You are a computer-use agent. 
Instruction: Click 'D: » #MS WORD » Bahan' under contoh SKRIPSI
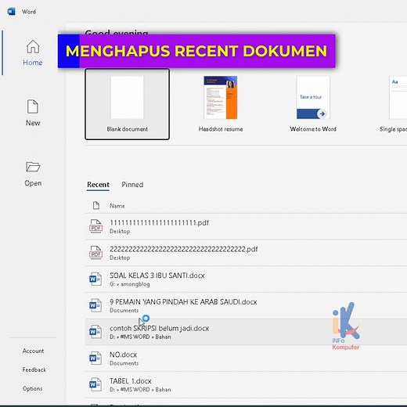click(x=140, y=337)
